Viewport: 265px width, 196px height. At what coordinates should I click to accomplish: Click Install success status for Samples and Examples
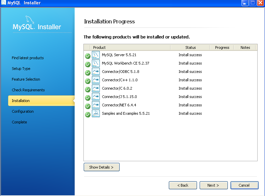pyautogui.click(x=190, y=113)
